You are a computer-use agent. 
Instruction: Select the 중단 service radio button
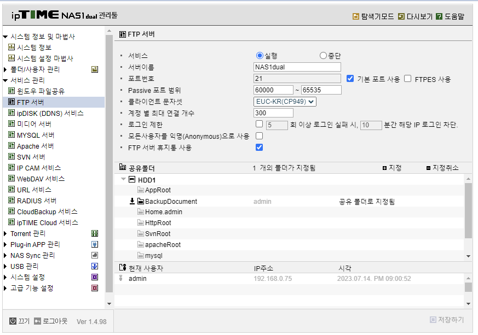[x=323, y=55]
